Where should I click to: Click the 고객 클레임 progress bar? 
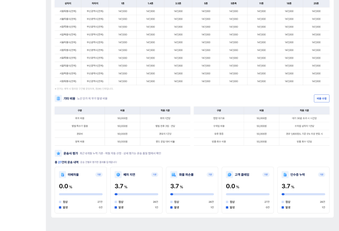[248, 194]
